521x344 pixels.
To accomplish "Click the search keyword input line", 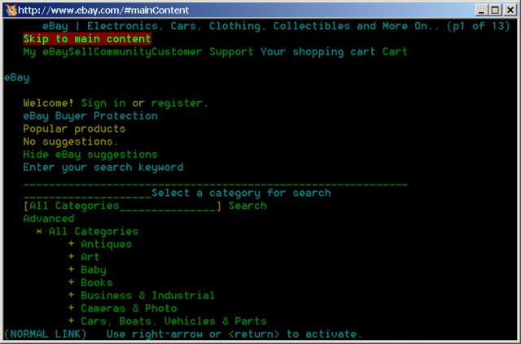I will [x=215, y=185].
